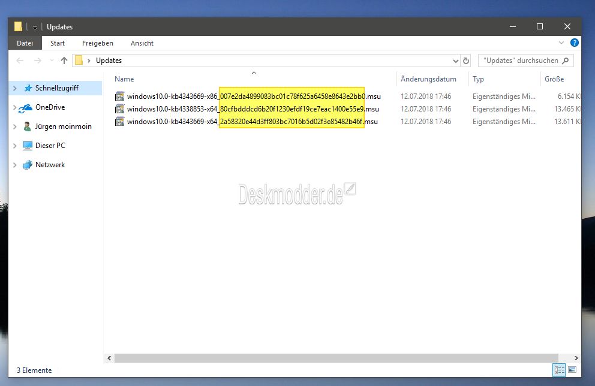Sort by the Änderungsdatum column header
This screenshot has width=595, height=386.
tap(428, 79)
